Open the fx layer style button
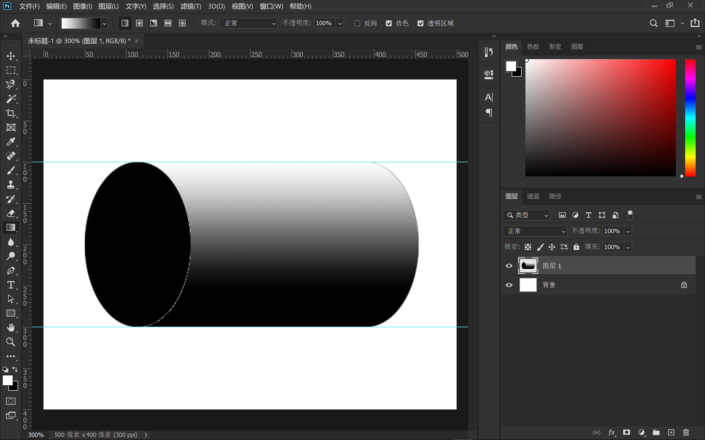This screenshot has height=440, width=705. click(x=612, y=432)
